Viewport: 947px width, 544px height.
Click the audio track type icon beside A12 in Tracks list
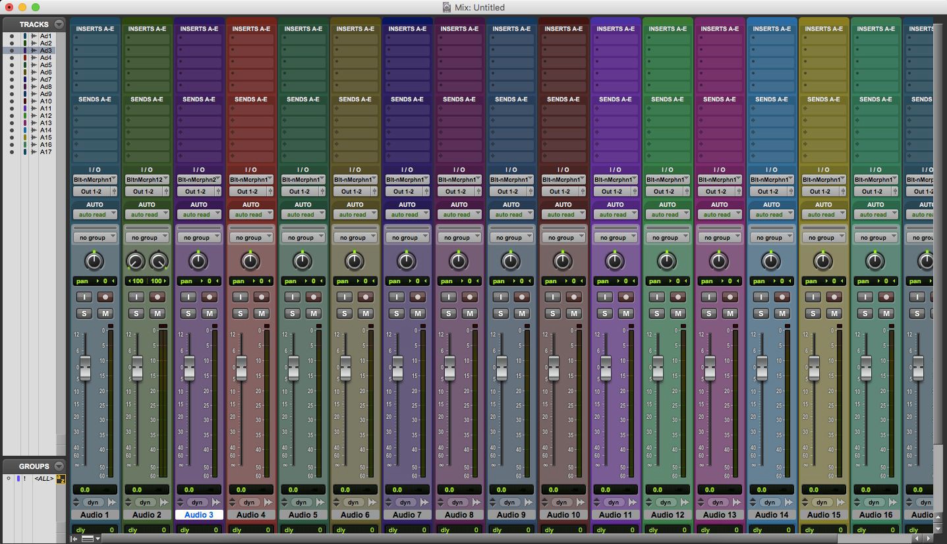coord(34,116)
